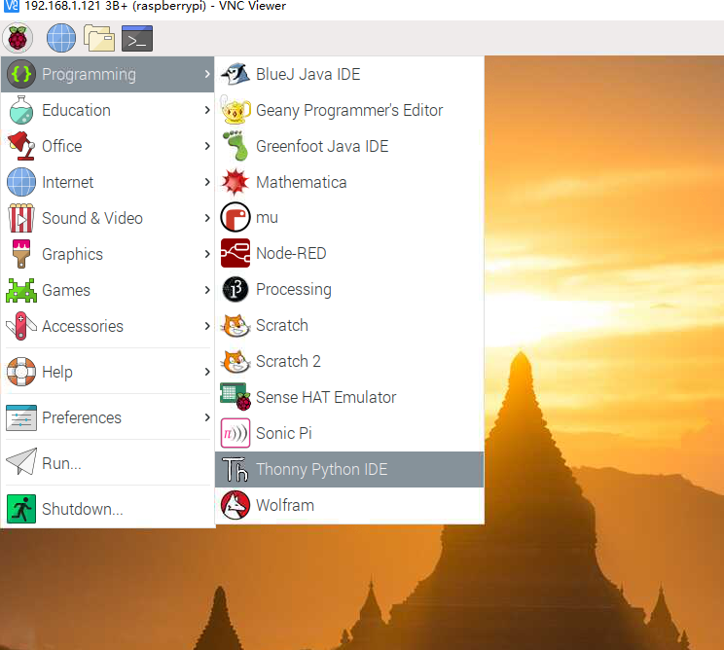Expand the Programming submenu arrow
724x650 pixels.
pyautogui.click(x=207, y=74)
